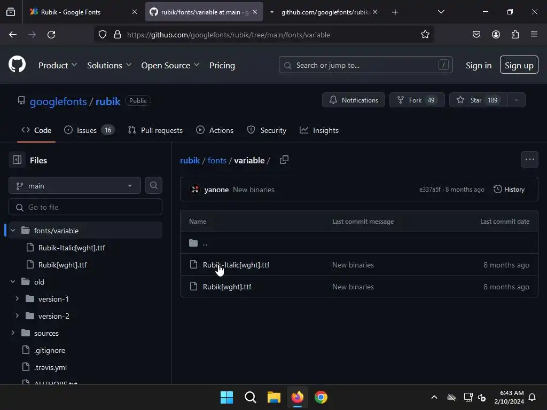Open the Firefox account icon
Viewport: 547px width, 410px height.
pyautogui.click(x=496, y=34)
